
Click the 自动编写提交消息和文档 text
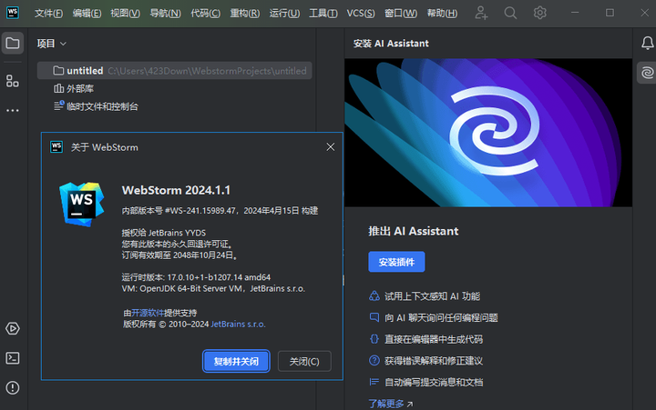434,382
